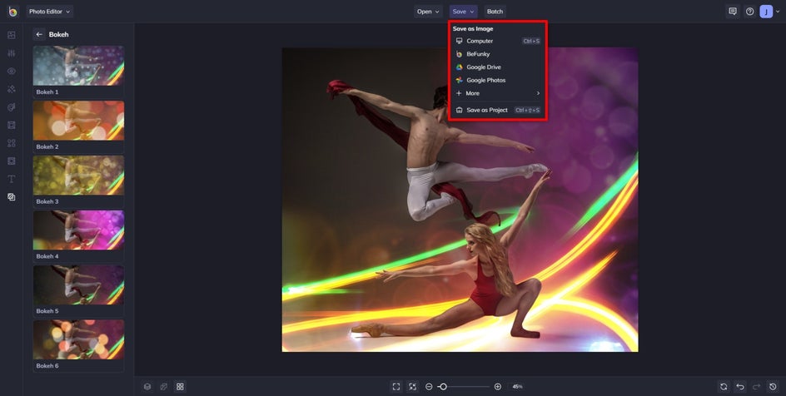Open the Overlays sidebar icon
This screenshot has width=786, height=396.
pyautogui.click(x=11, y=161)
